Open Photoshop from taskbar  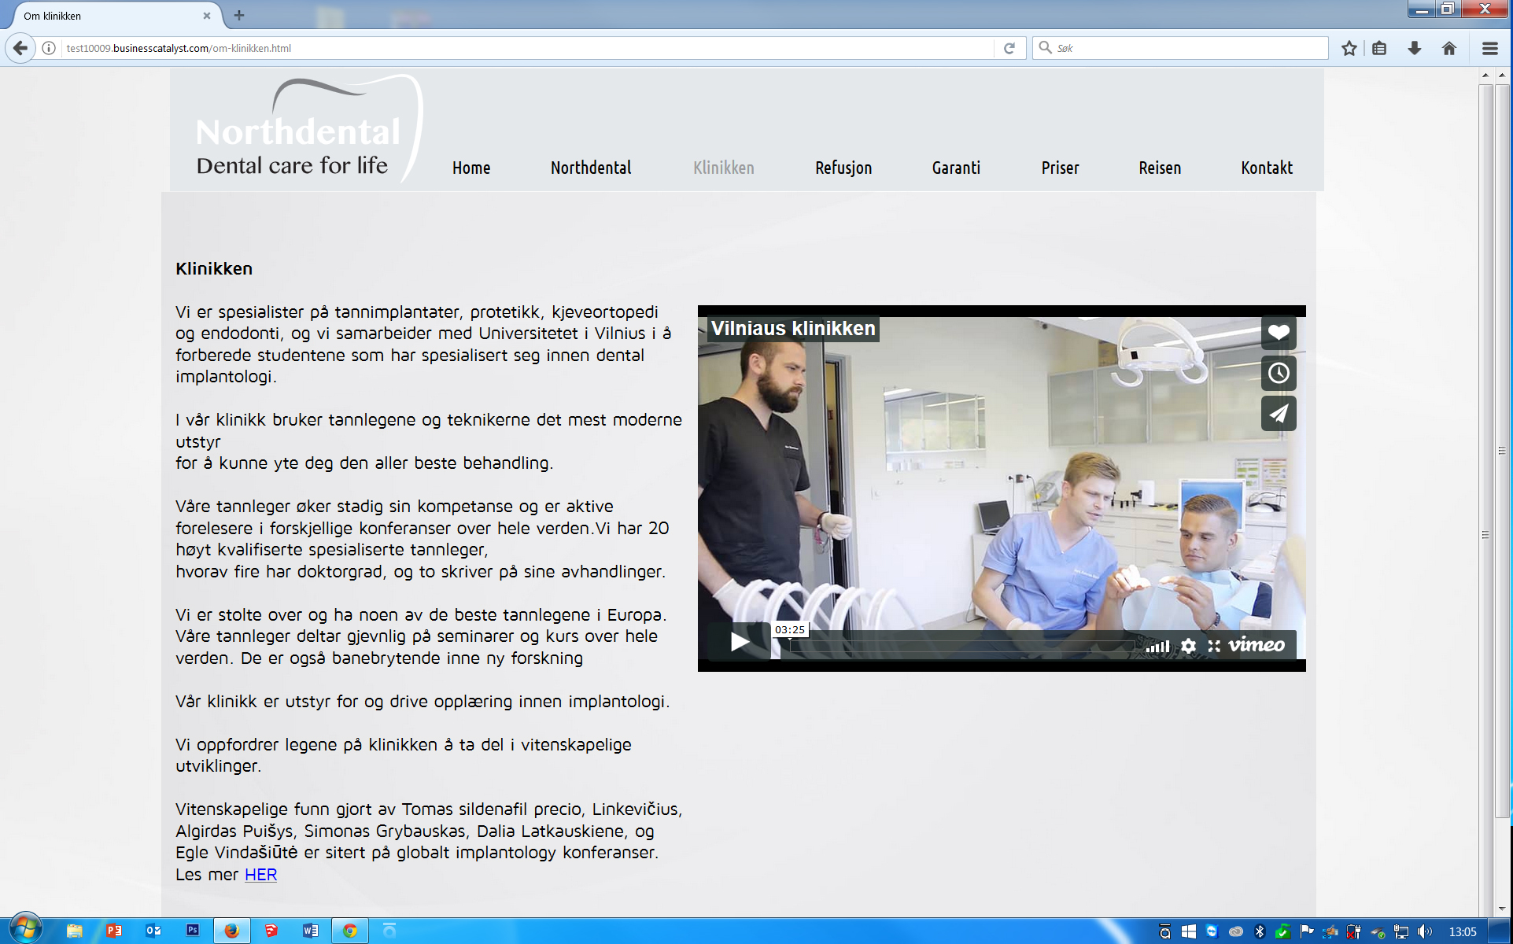(193, 931)
